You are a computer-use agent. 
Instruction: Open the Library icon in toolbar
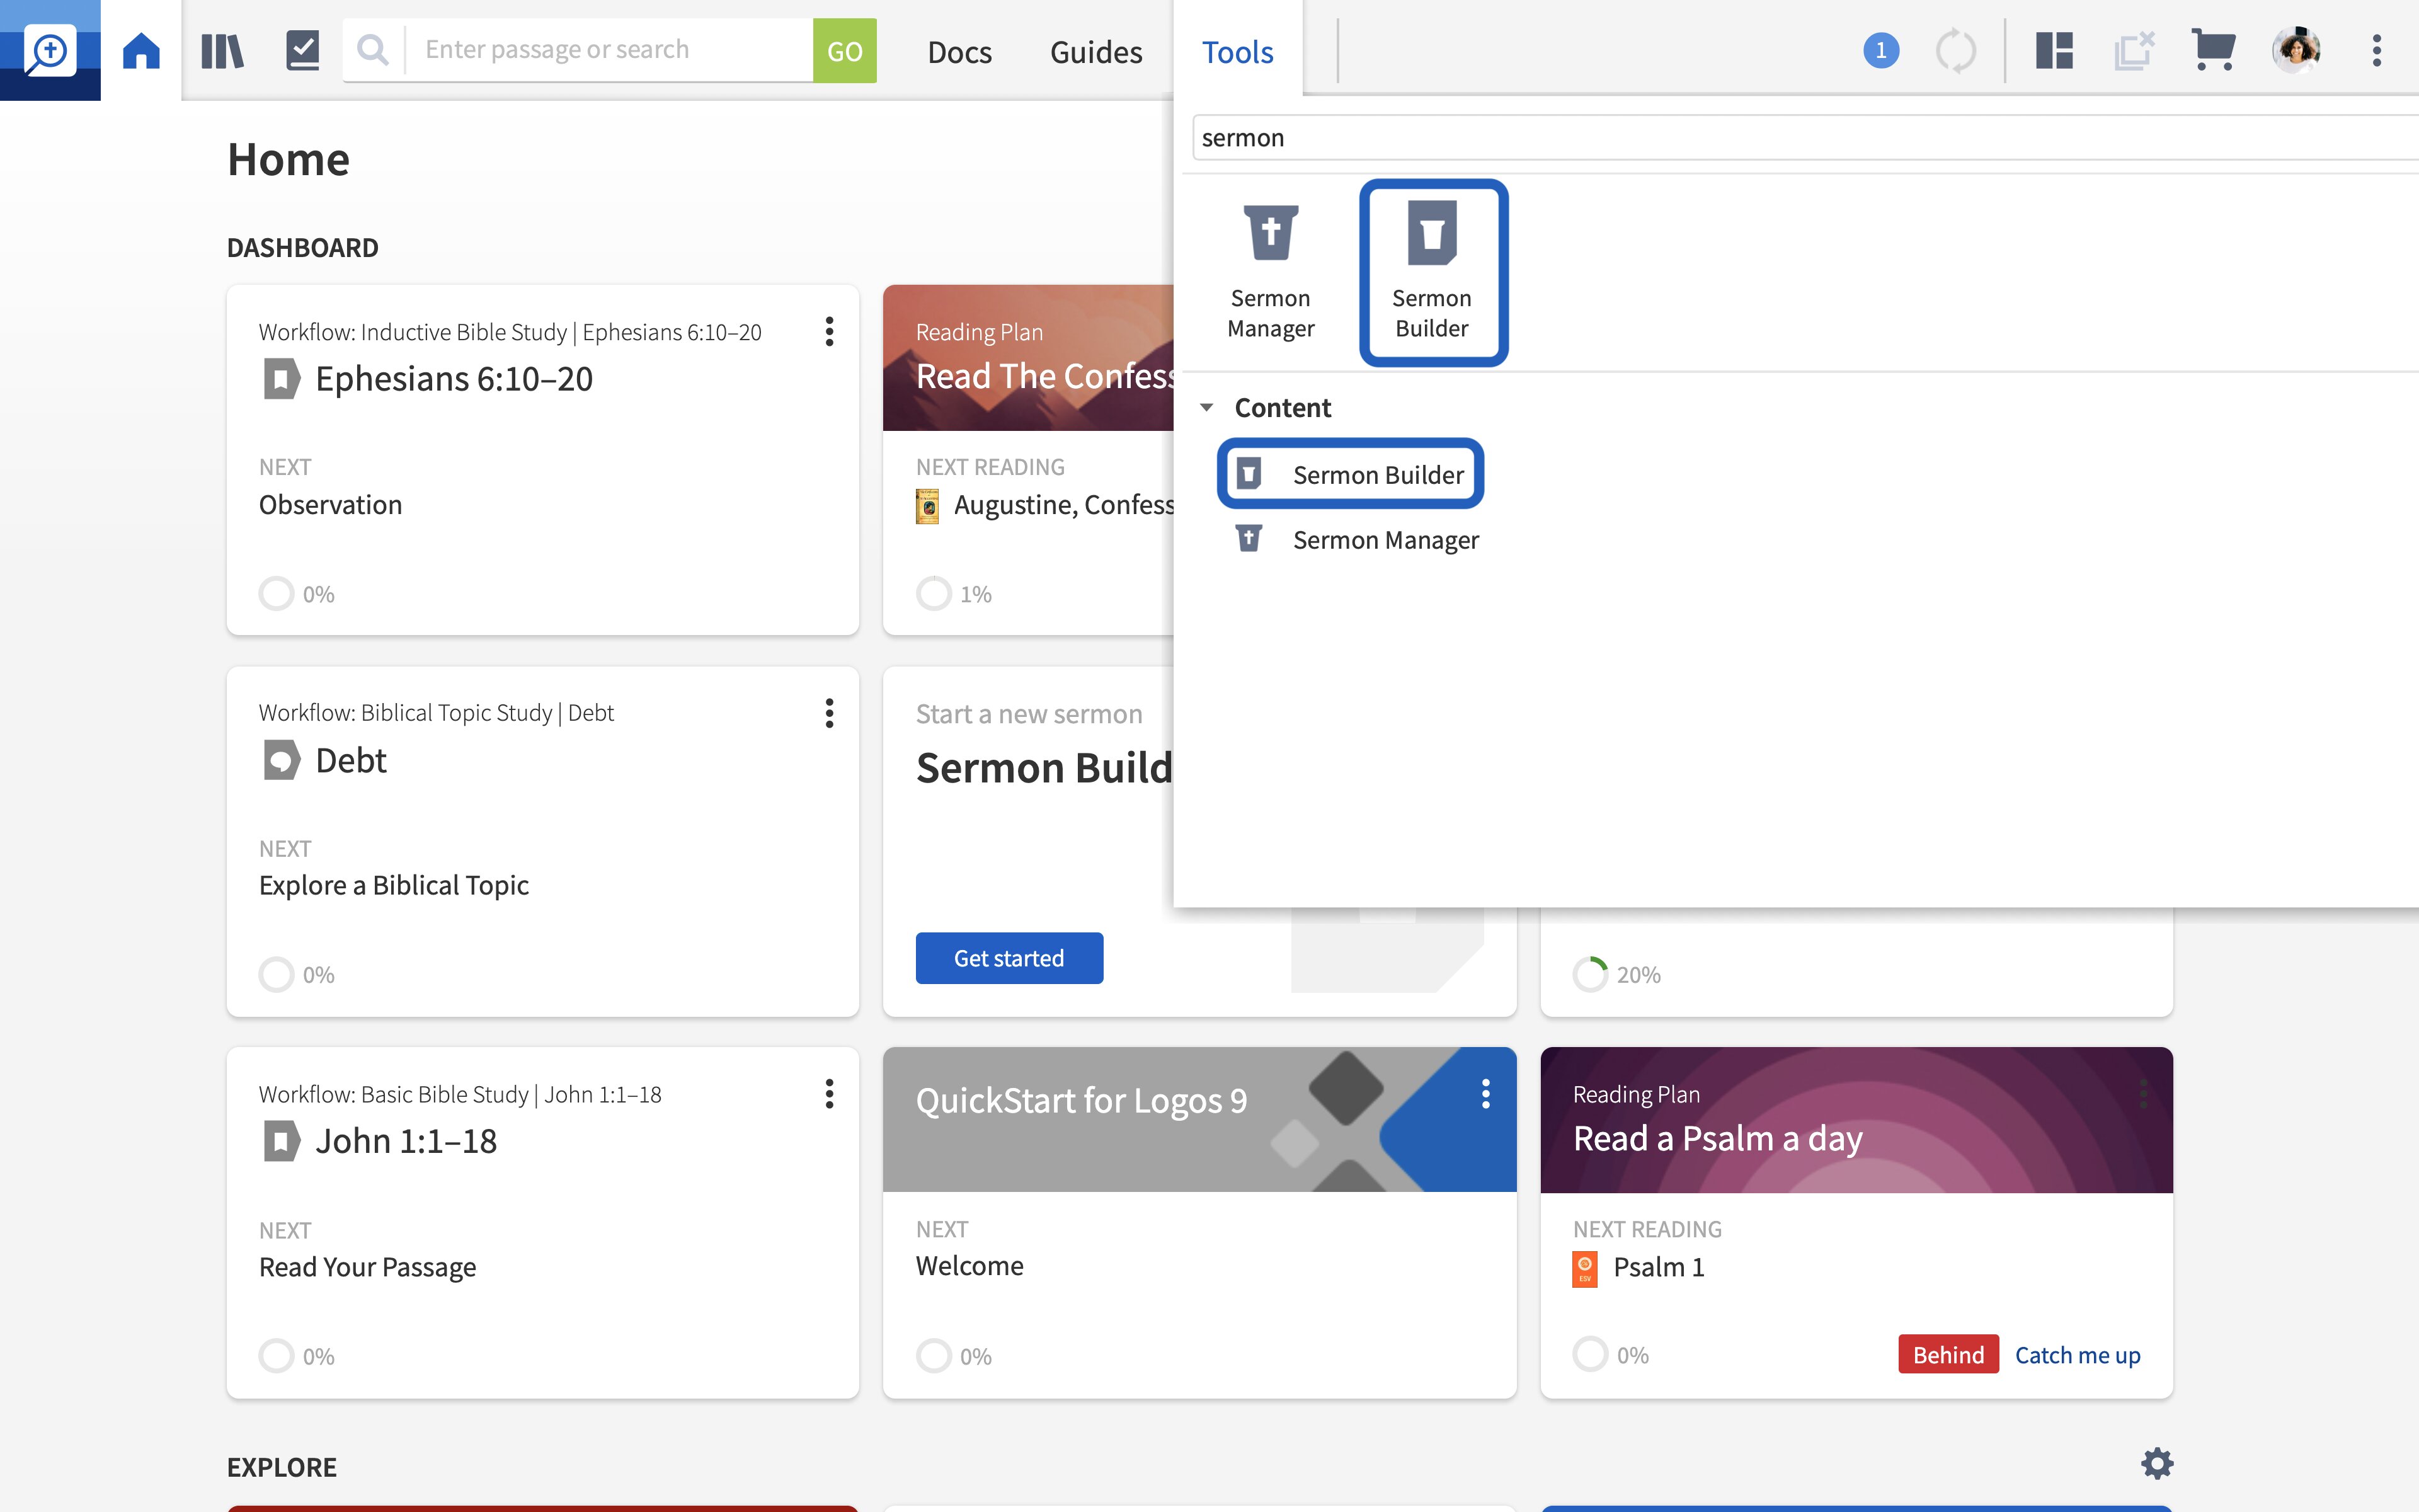[x=222, y=50]
